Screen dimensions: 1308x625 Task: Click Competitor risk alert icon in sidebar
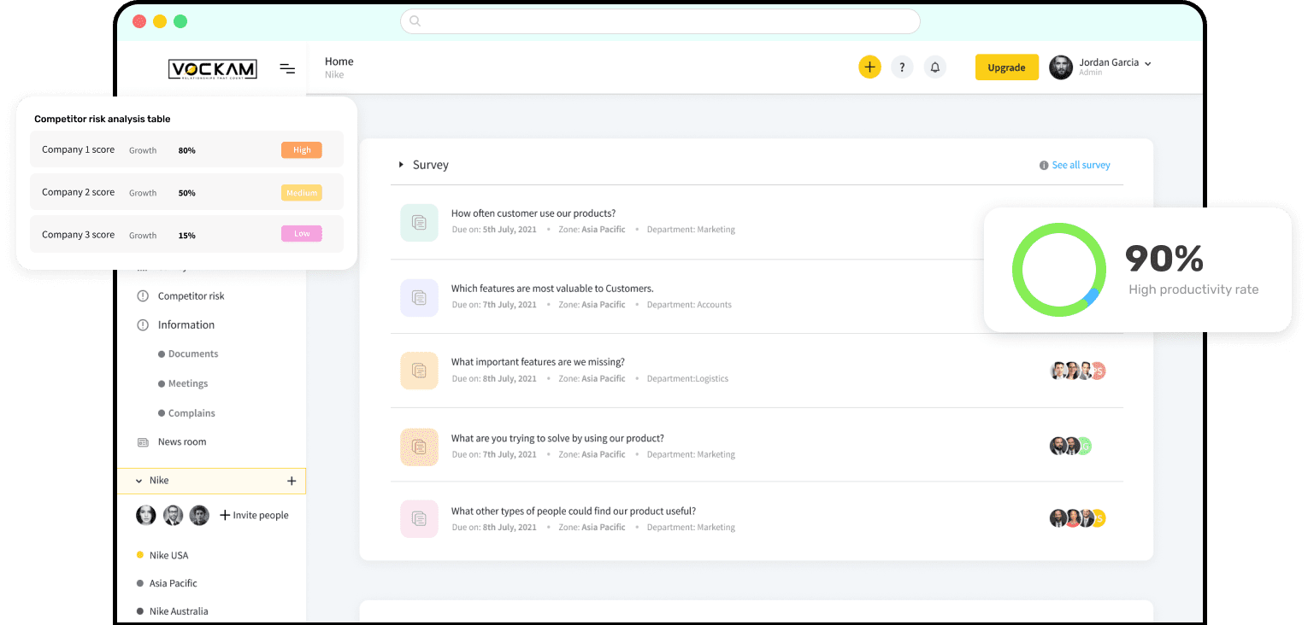tap(143, 296)
